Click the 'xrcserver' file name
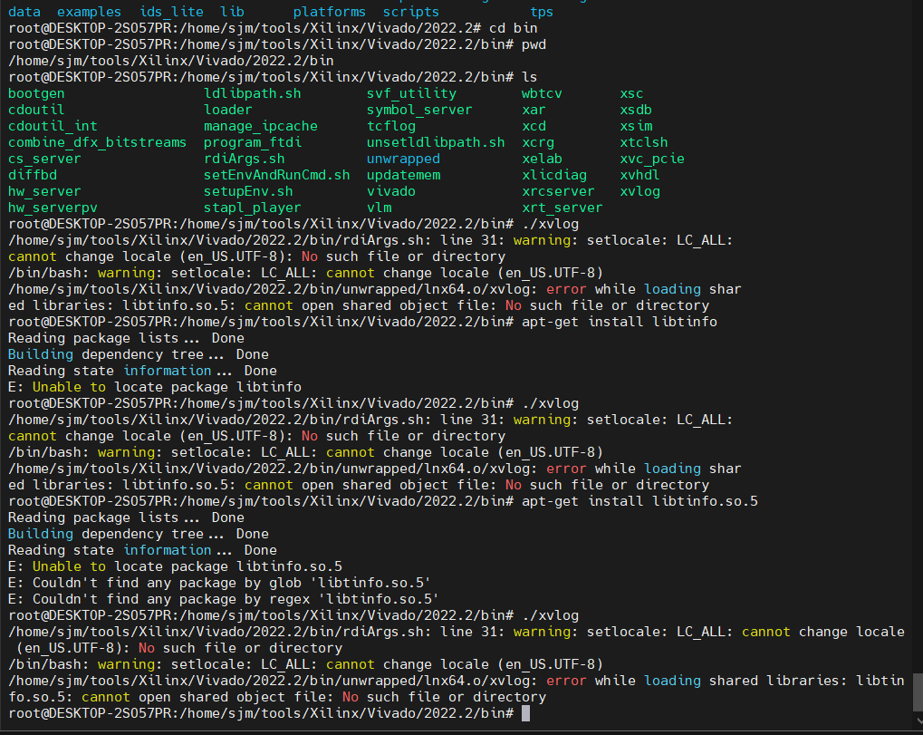The width and height of the screenshot is (923, 735). (558, 191)
